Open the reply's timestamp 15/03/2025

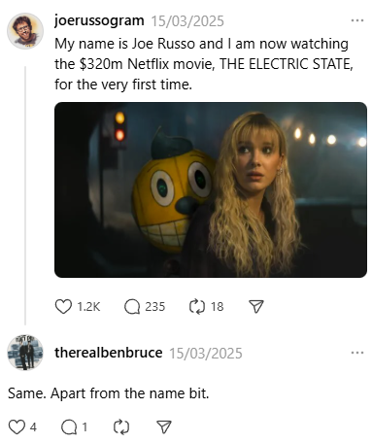click(x=206, y=354)
